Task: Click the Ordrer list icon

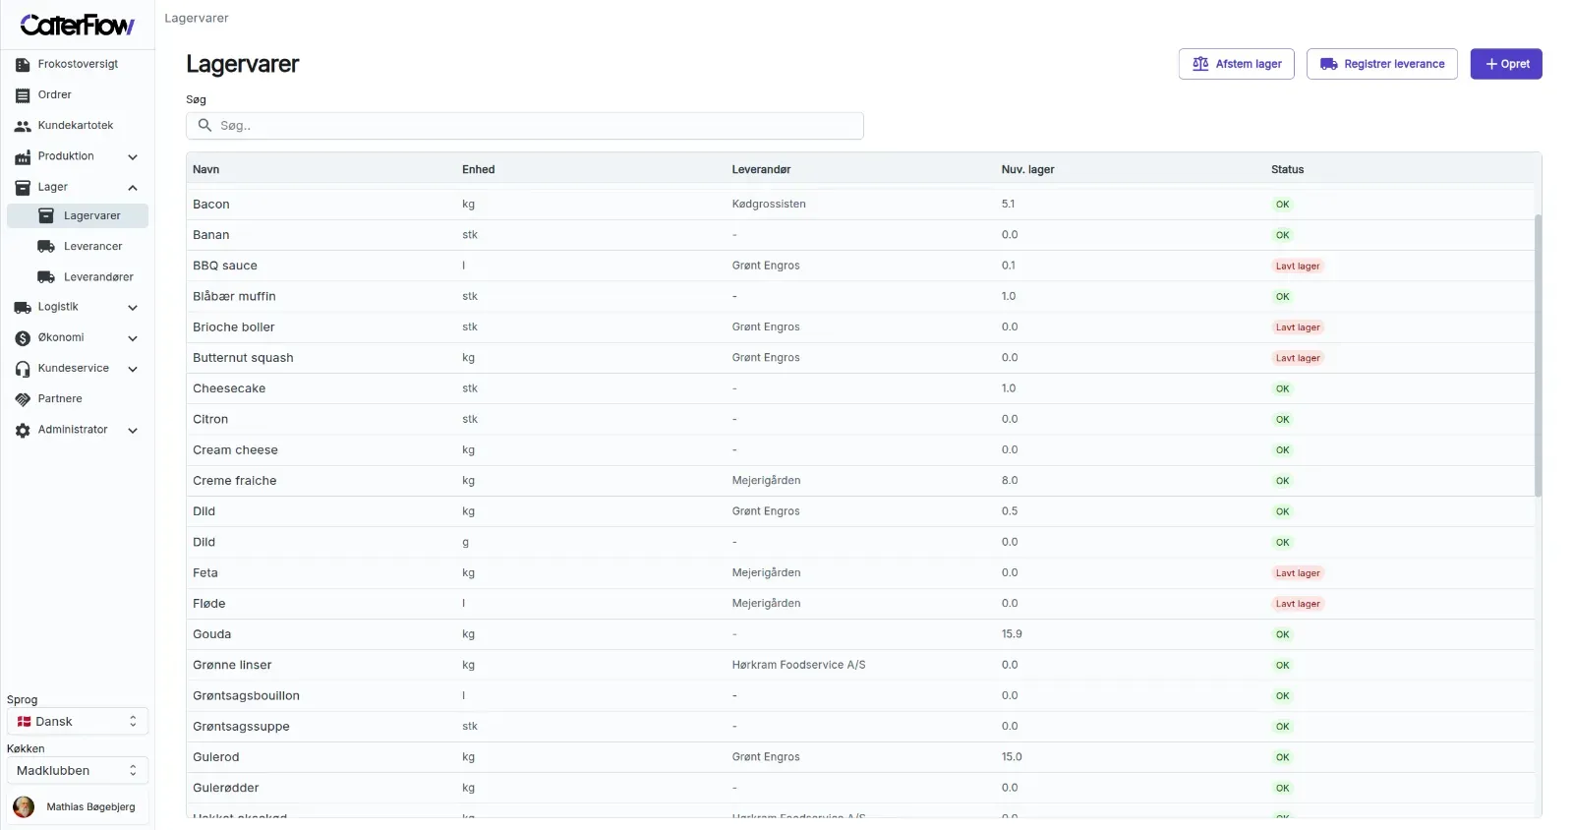Action: (23, 95)
